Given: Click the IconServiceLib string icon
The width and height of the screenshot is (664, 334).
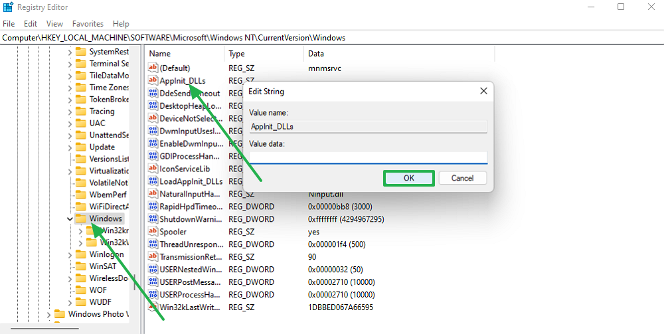Looking at the screenshot, I should (153, 169).
